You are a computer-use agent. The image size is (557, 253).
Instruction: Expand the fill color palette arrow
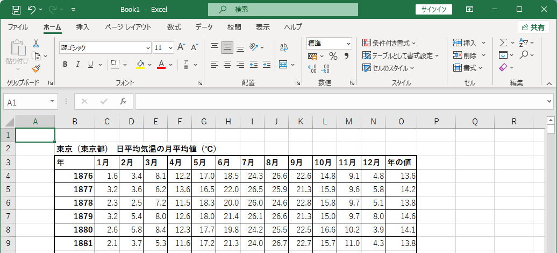point(150,65)
